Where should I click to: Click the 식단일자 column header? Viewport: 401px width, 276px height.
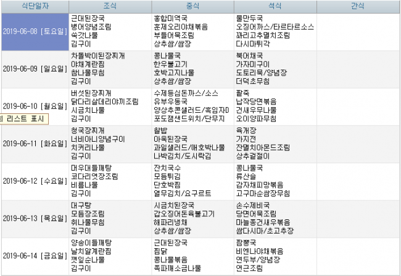[x=34, y=6]
